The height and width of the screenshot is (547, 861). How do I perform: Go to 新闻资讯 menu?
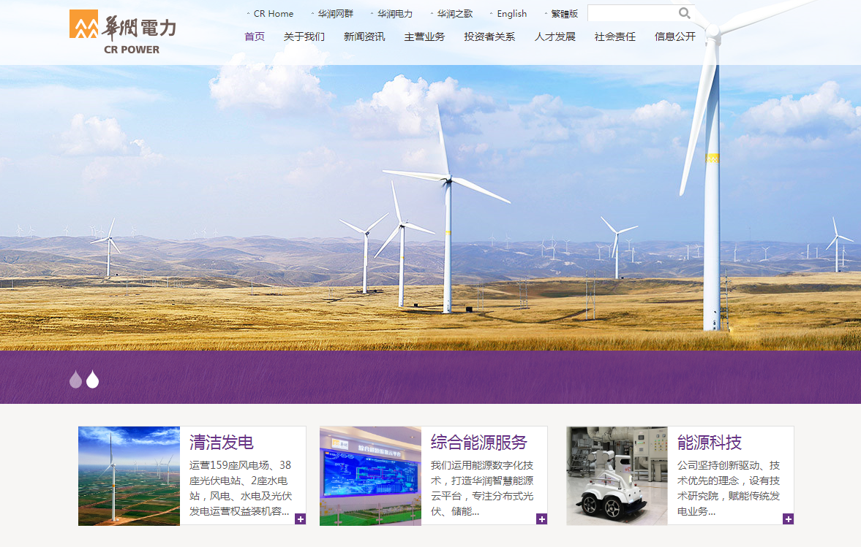point(364,37)
